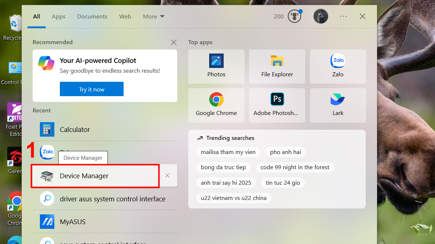435x244 pixels.
Task: Open Adobe Photoshop tile
Action: tap(277, 106)
